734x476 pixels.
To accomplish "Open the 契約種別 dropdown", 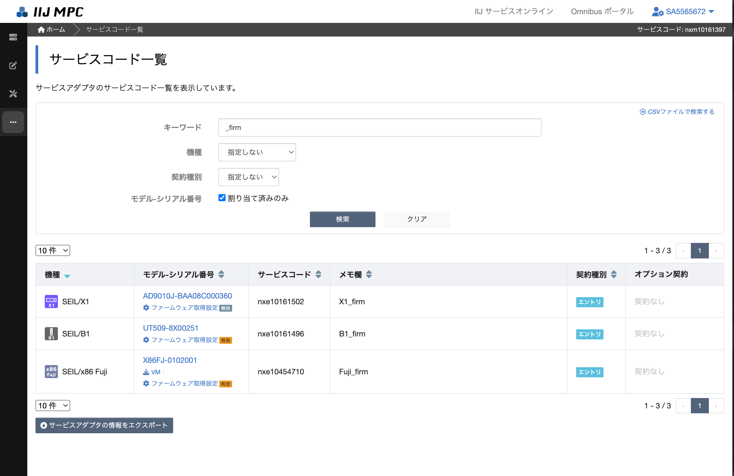I will click(x=248, y=177).
